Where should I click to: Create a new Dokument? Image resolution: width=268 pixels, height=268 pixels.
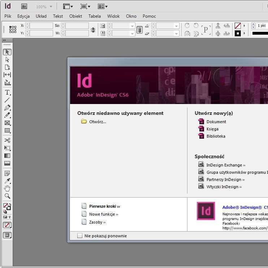(x=216, y=122)
